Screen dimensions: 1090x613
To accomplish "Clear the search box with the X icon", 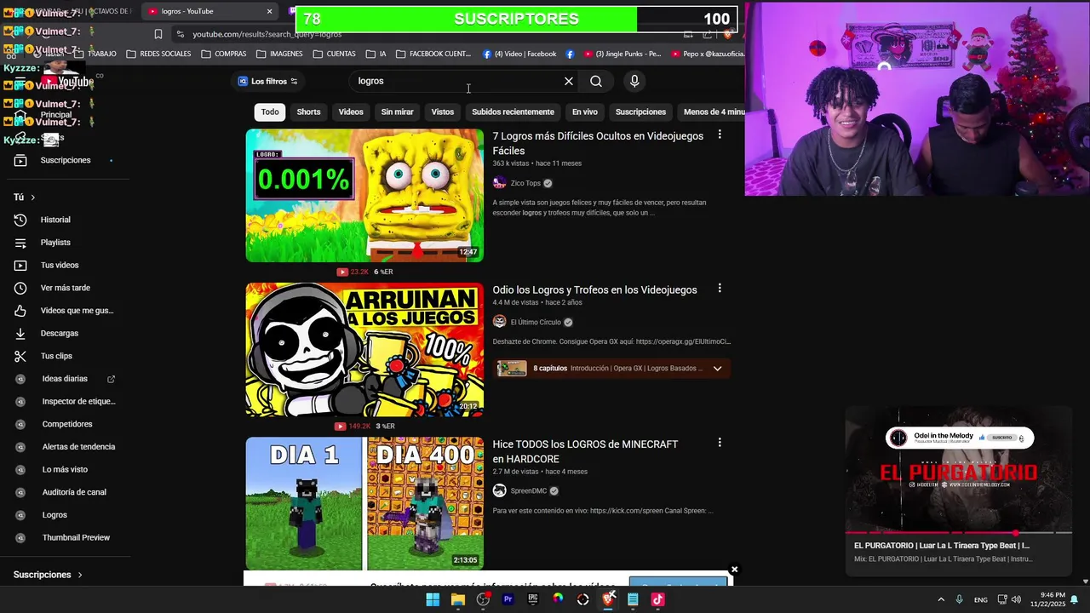I will (x=569, y=81).
